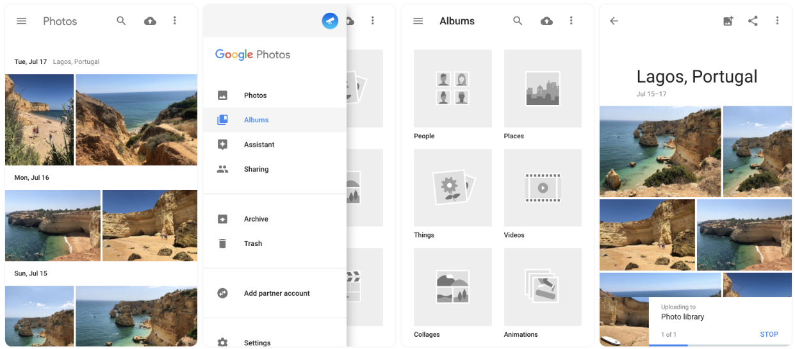
Task: Tap search icon in Photos screen
Action: (x=121, y=21)
